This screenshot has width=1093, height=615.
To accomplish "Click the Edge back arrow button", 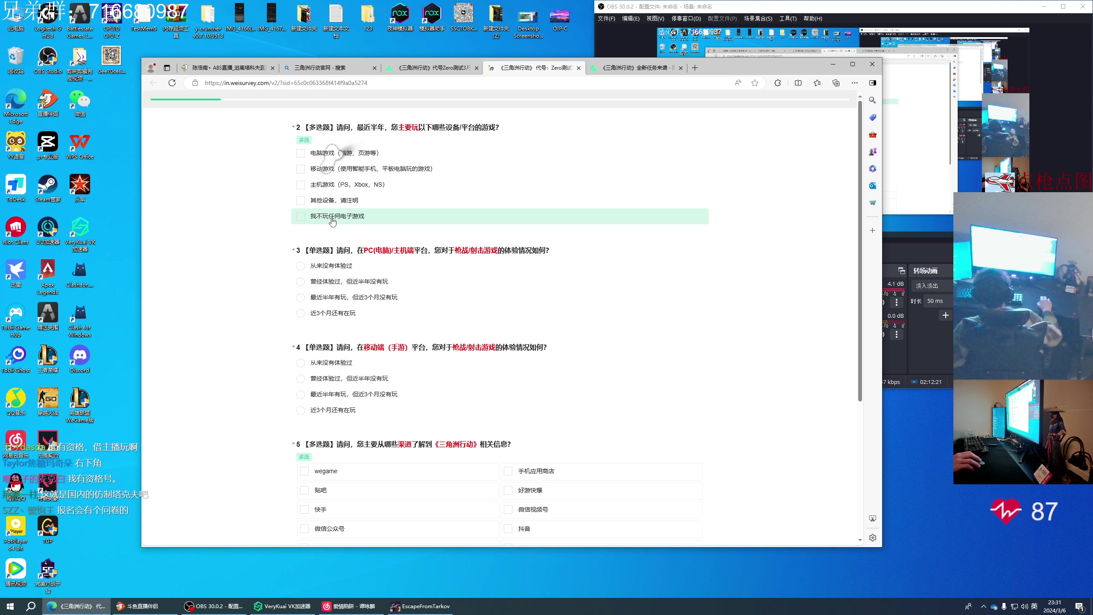I will (x=153, y=83).
